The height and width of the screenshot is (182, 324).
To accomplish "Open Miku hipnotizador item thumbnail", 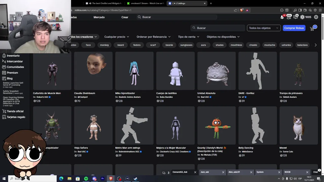I will click(x=134, y=71).
